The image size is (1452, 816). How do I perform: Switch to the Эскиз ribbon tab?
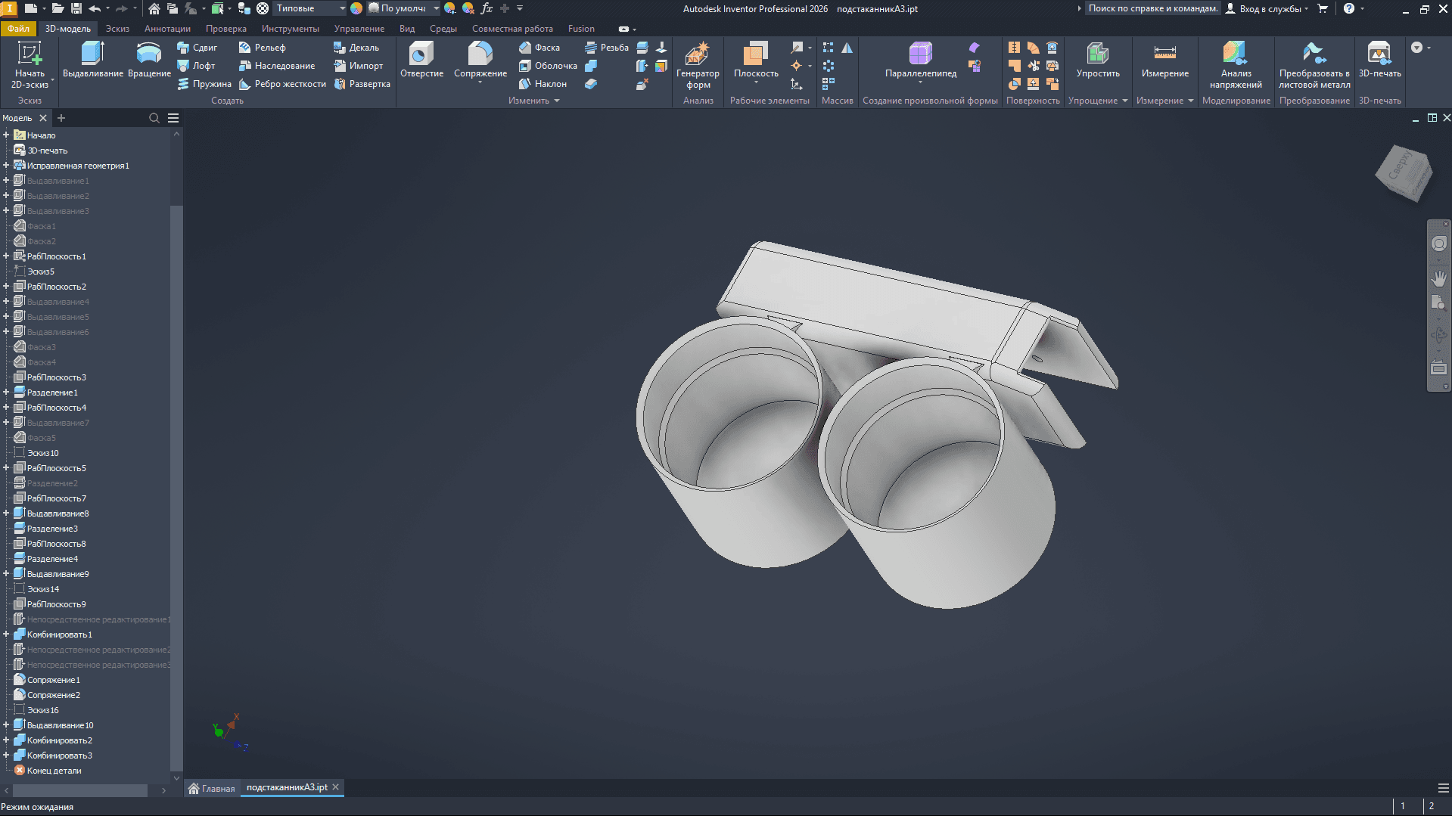tap(117, 29)
